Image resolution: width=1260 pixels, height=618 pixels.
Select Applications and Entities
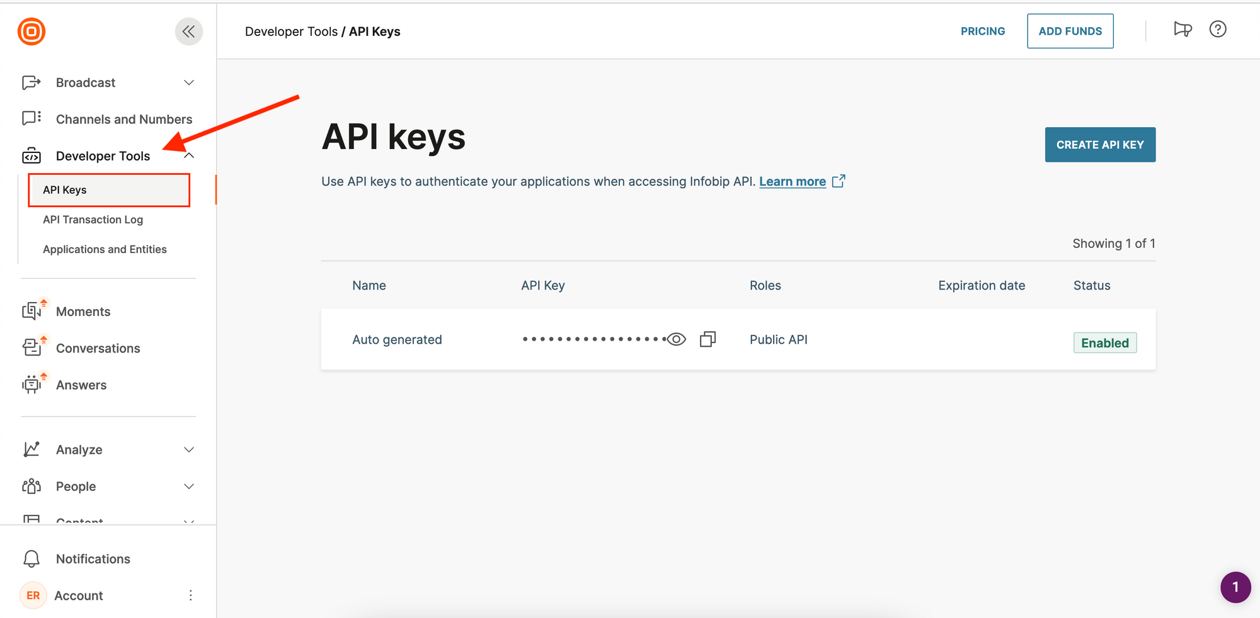(105, 249)
